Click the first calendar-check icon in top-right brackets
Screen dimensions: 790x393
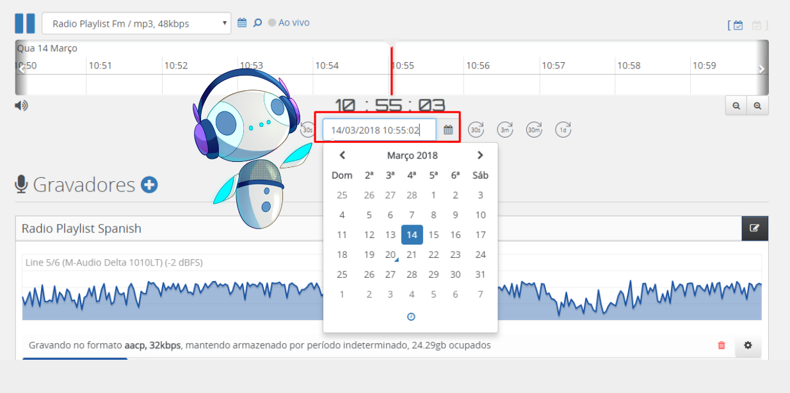(x=738, y=25)
